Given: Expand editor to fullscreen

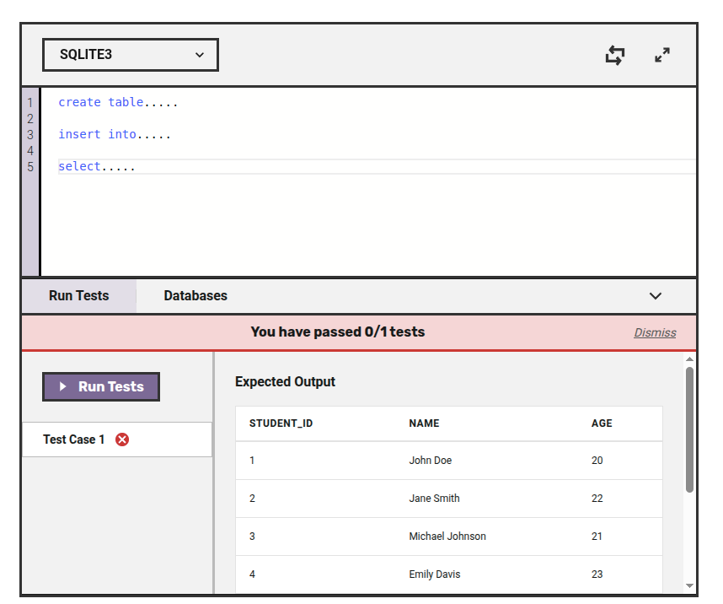Looking at the screenshot, I should [662, 55].
